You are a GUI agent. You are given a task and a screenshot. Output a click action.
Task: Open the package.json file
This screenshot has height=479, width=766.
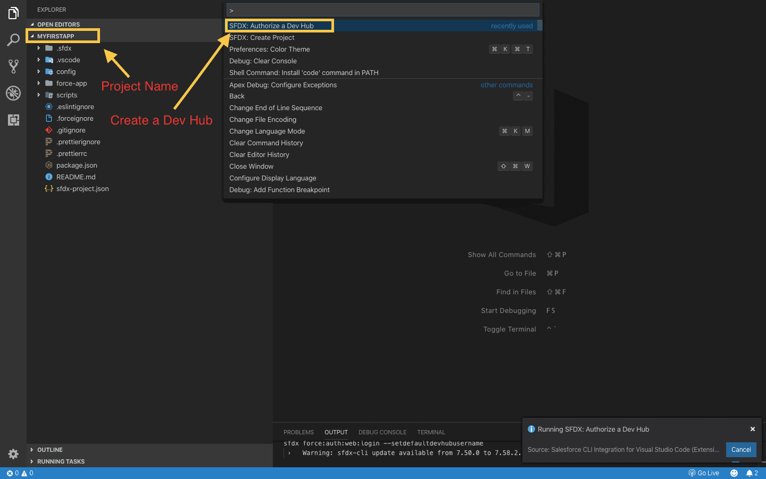pos(77,165)
